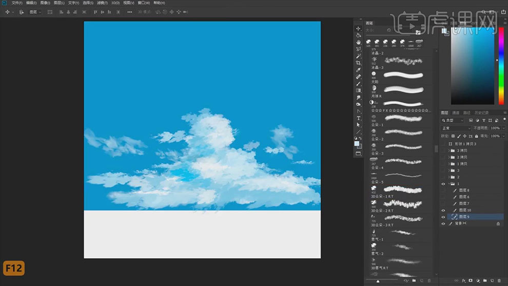Open the 窗口(W) menu
Image resolution: width=508 pixels, height=286 pixels.
pyautogui.click(x=144, y=3)
